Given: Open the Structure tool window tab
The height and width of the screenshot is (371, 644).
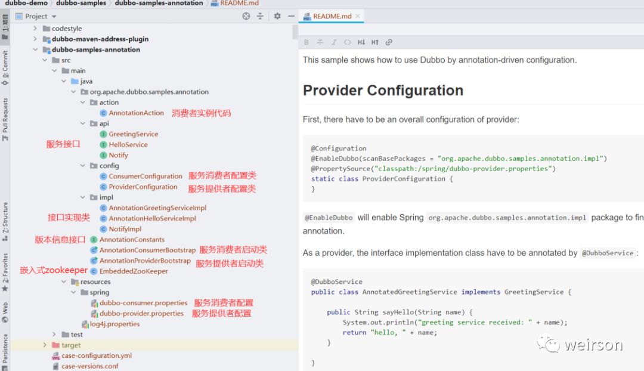Looking at the screenshot, I should click(5, 221).
